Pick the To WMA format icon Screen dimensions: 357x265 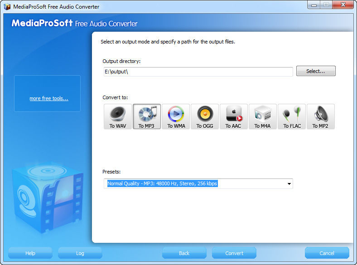click(x=176, y=116)
